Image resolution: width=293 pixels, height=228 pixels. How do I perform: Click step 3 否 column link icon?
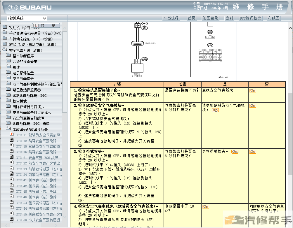tap(253, 152)
